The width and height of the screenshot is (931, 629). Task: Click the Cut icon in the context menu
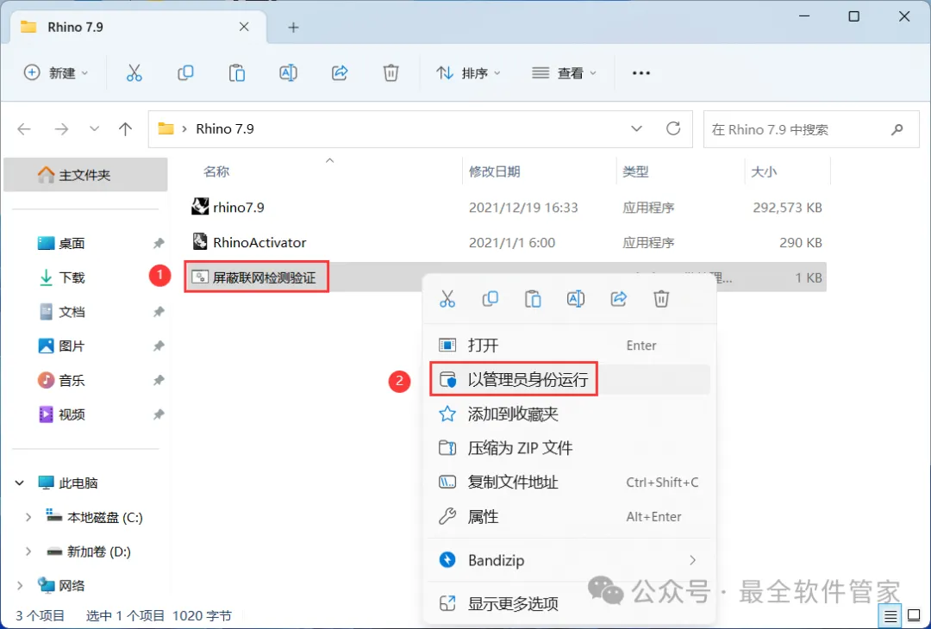(447, 298)
